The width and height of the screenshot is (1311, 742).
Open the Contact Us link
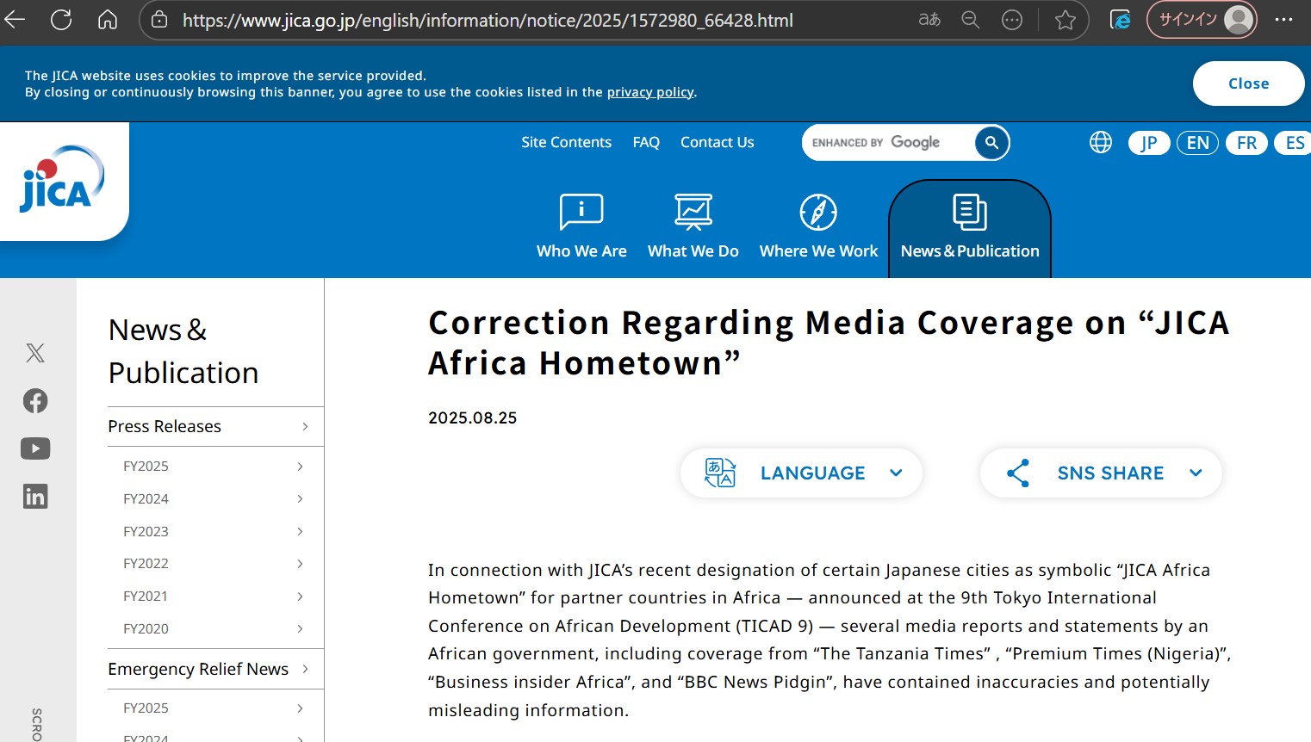pos(717,143)
